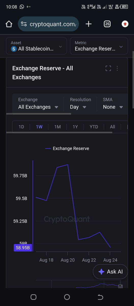Tap the Android back arrow button
Viewport: 134px width, 306px height.
click(100, 297)
